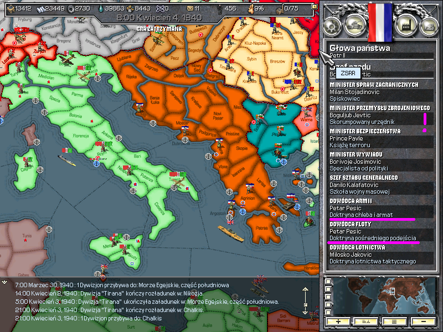Select the Mediolan province label
Image resolution: width=443 pixels, height=332 pixels.
[46, 76]
